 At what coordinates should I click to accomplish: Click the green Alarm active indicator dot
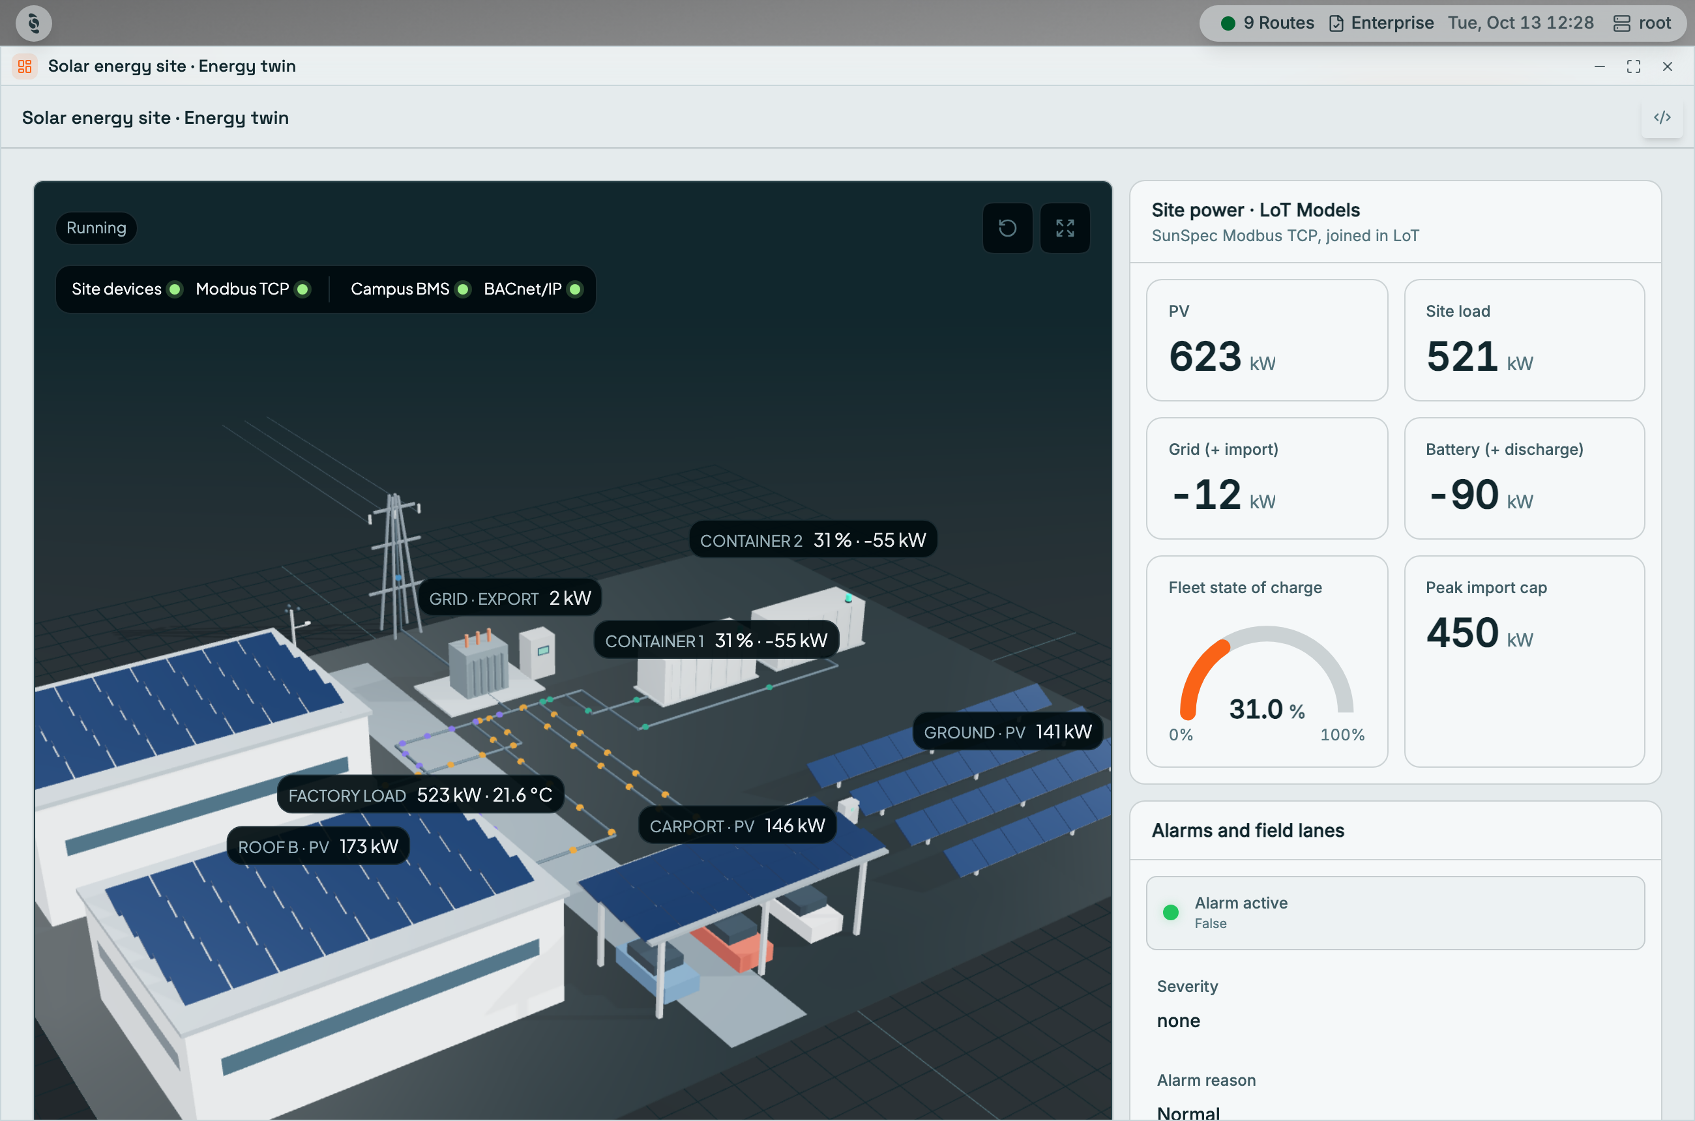click(1171, 912)
